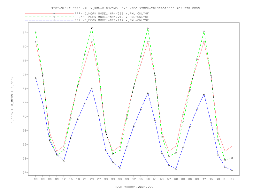The width and height of the screenshot is (253, 195).
Task: Click the x-axis tick label 45
Action: [x=141, y=179]
